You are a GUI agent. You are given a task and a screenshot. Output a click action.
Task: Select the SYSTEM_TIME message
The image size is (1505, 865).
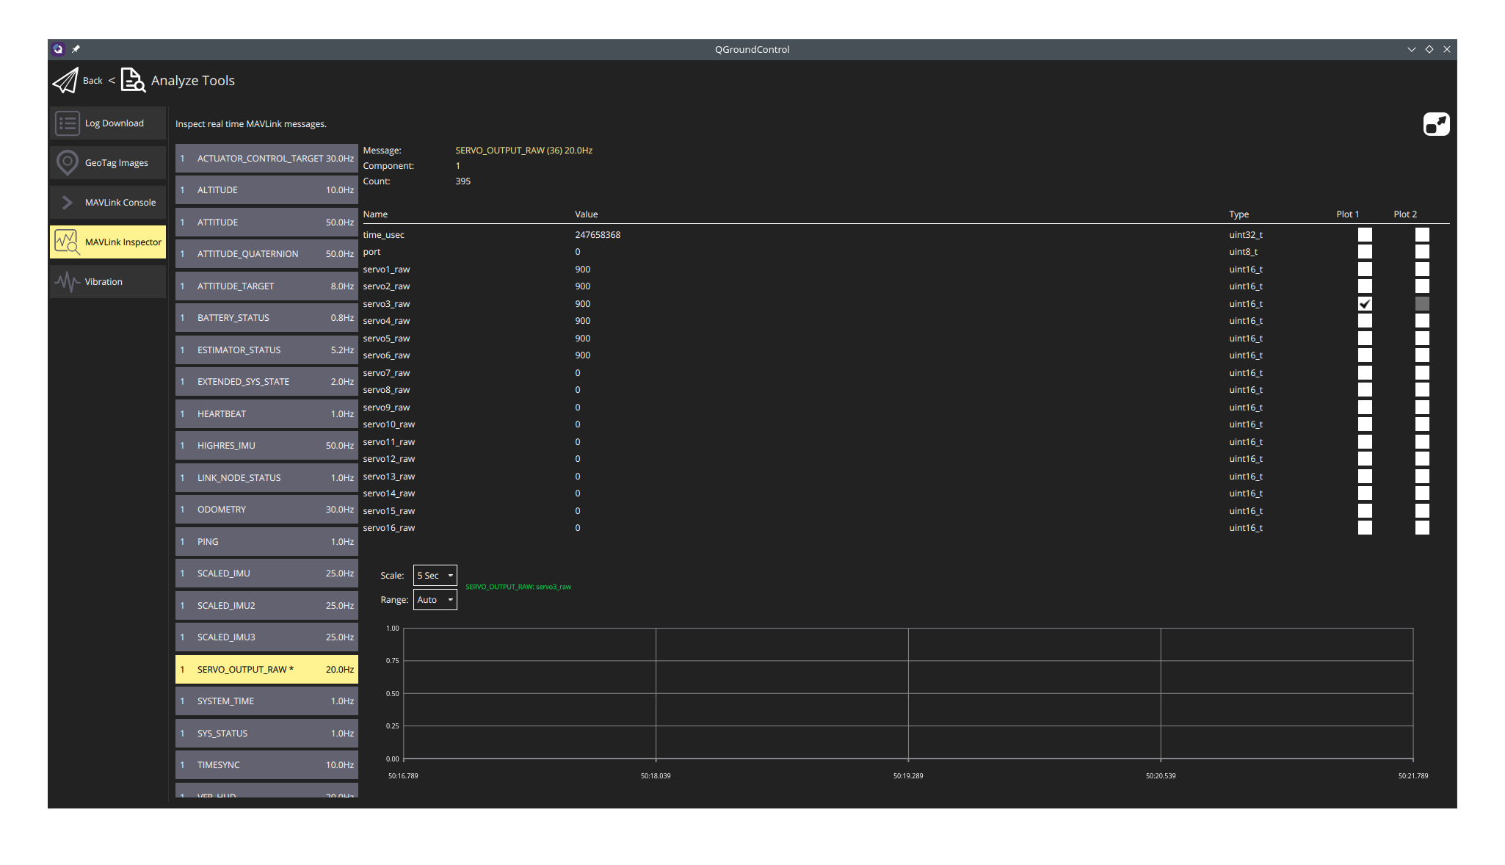pyautogui.click(x=266, y=701)
